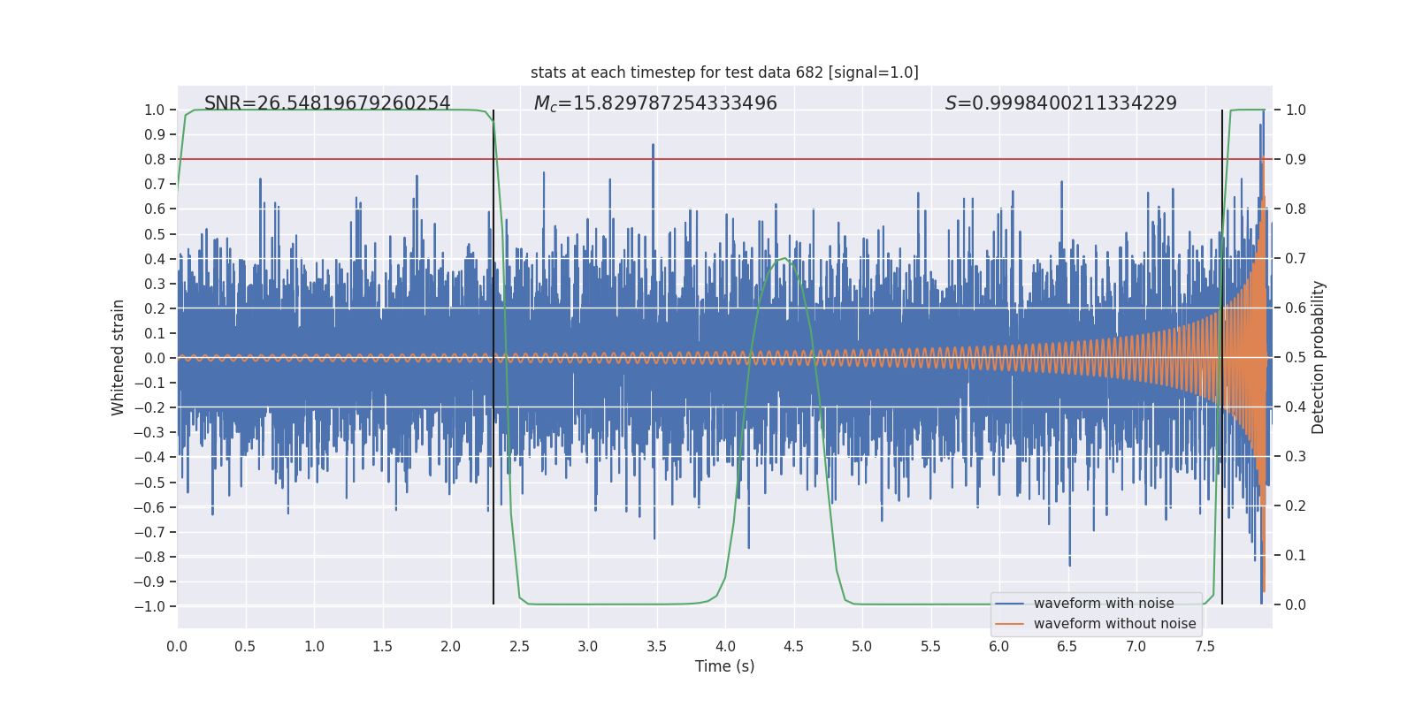The image size is (1415, 707).
Task: Click the black vertical line near 2.3 seconds
Action: click(493, 357)
